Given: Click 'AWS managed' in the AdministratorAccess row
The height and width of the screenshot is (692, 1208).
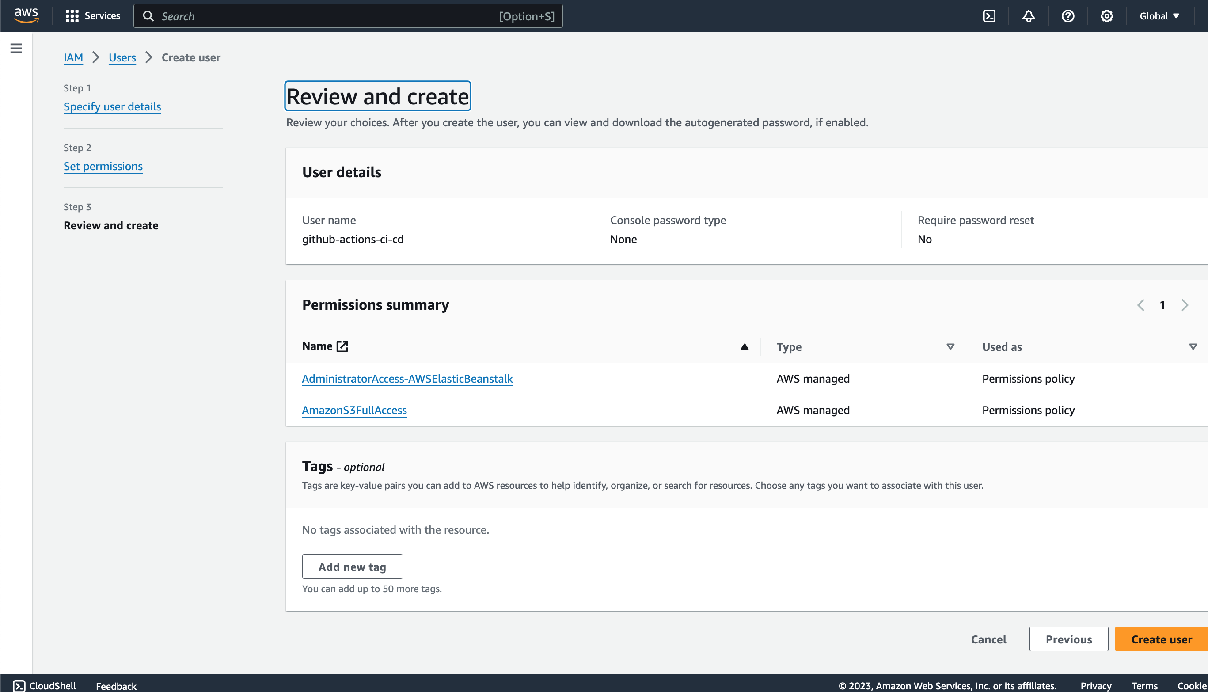Looking at the screenshot, I should [x=813, y=379].
